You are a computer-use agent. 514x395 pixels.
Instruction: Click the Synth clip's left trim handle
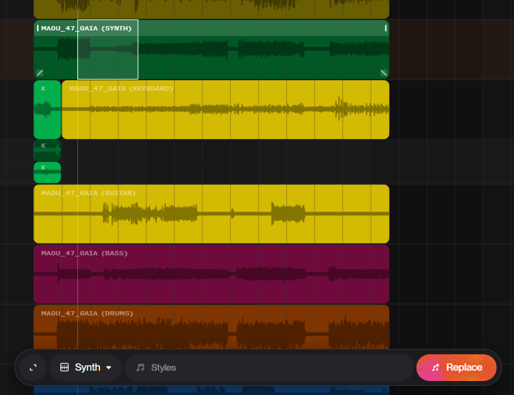(x=38, y=28)
